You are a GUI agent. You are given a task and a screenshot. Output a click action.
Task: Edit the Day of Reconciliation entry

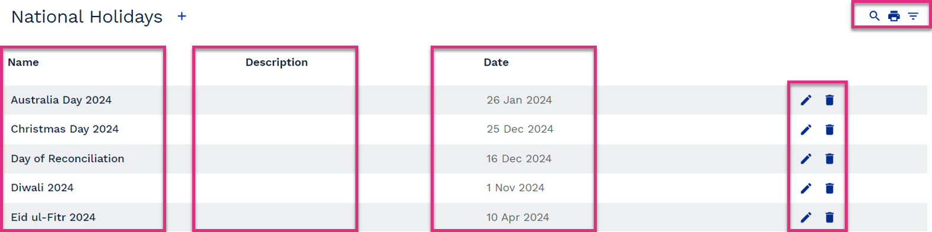click(x=806, y=159)
